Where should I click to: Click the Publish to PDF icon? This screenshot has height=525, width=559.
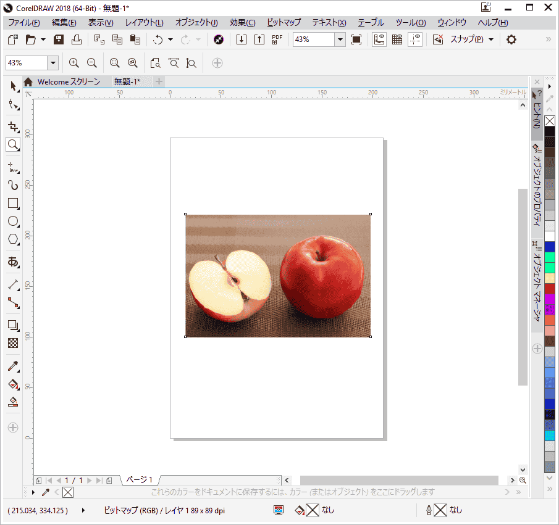point(277,39)
